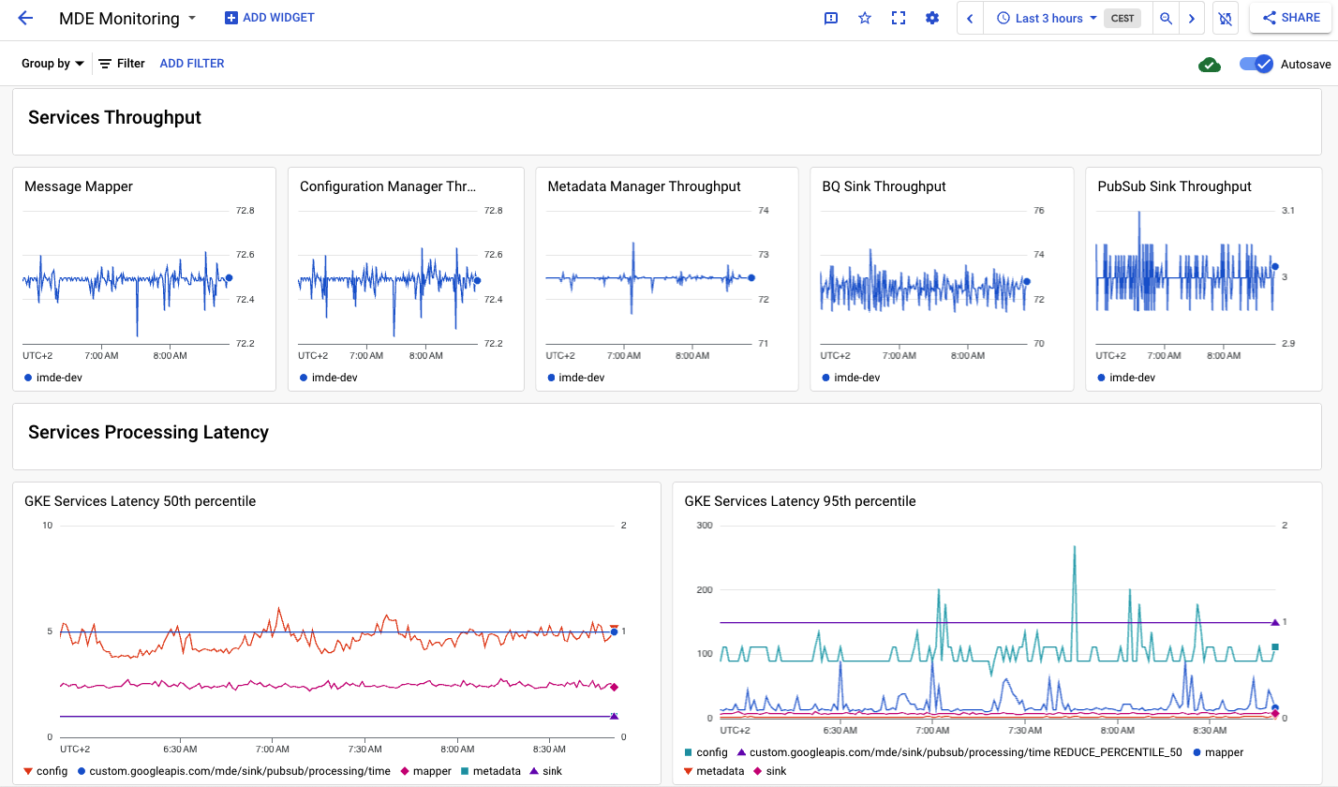Zoom out the time range with the magnifier icon
This screenshot has height=787, width=1338.
click(1166, 18)
